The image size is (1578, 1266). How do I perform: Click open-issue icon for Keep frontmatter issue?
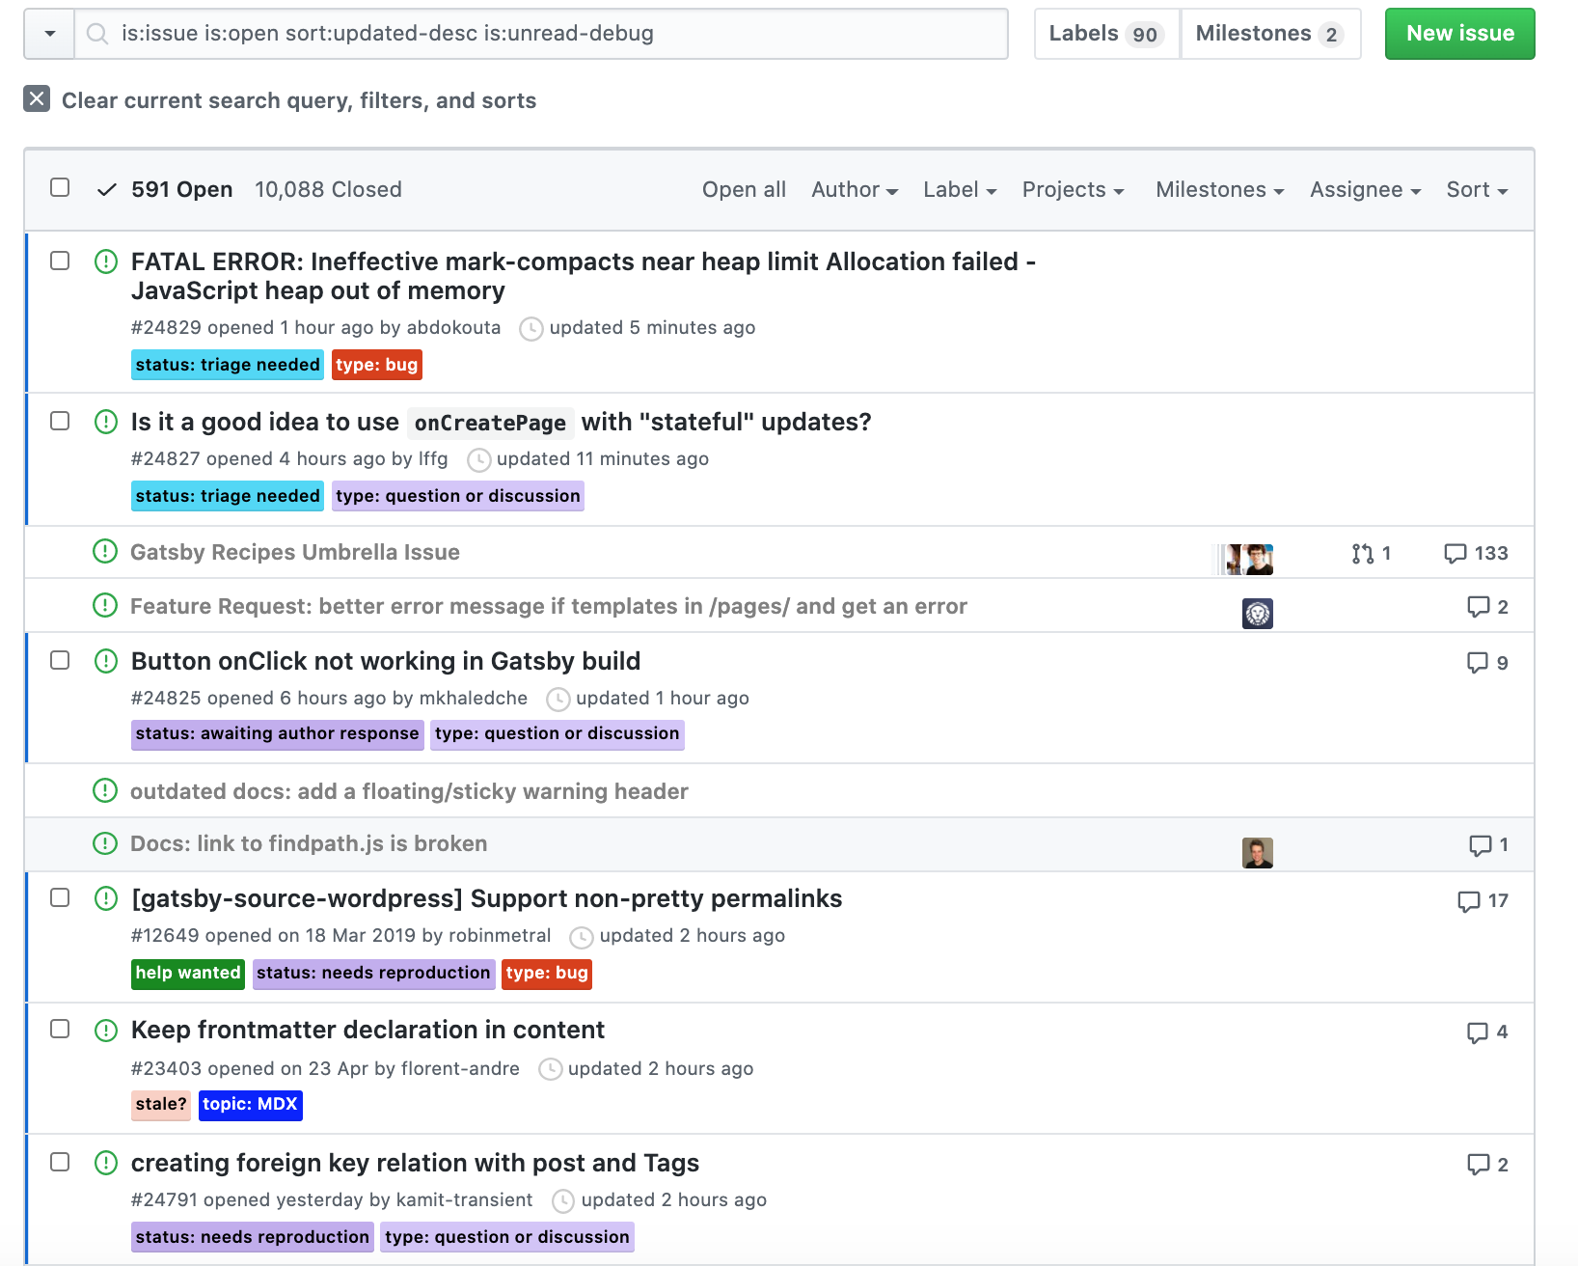click(x=106, y=1030)
